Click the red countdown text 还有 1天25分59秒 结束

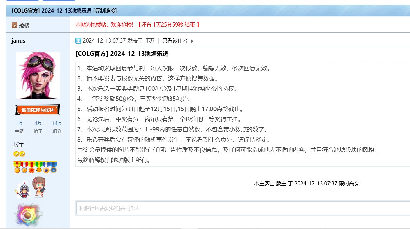(168, 25)
